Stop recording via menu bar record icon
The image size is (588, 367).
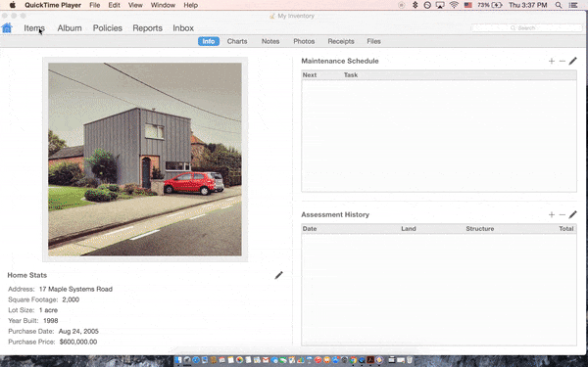pyautogui.click(x=401, y=5)
